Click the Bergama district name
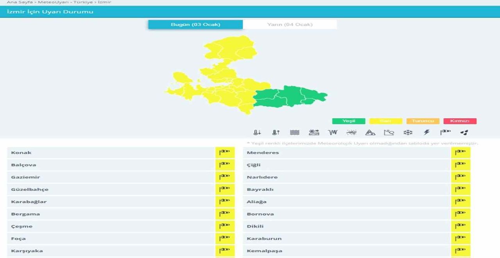The image size is (500, 258). pos(25,214)
